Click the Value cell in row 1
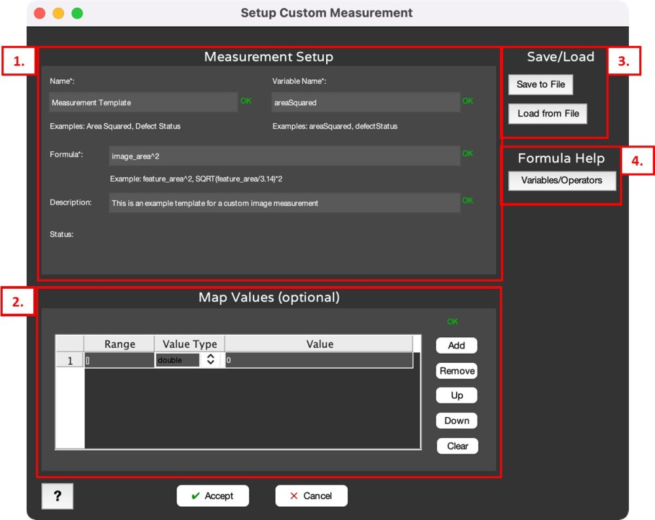655x520 pixels. tap(319, 360)
